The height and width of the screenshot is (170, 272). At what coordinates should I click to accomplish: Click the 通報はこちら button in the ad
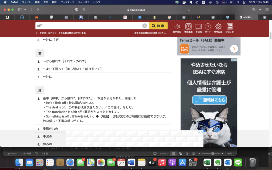[209, 100]
